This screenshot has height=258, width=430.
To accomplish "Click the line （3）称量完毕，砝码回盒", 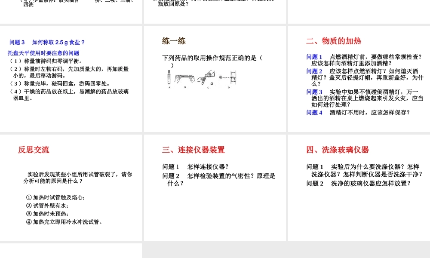I will tap(60, 83).
